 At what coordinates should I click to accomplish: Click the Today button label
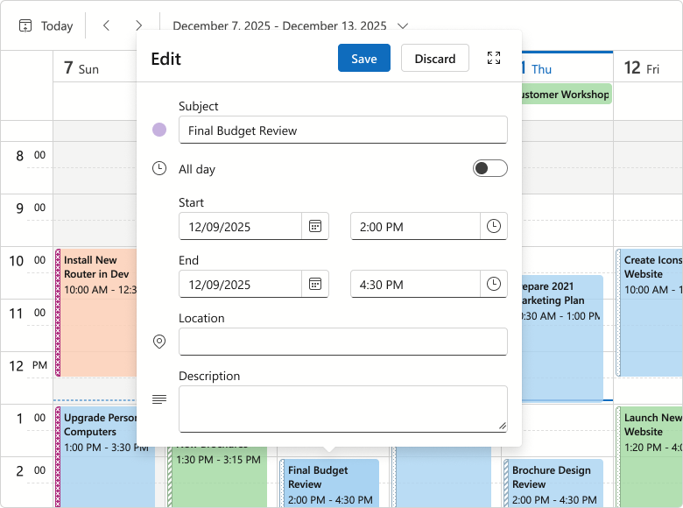point(57,26)
